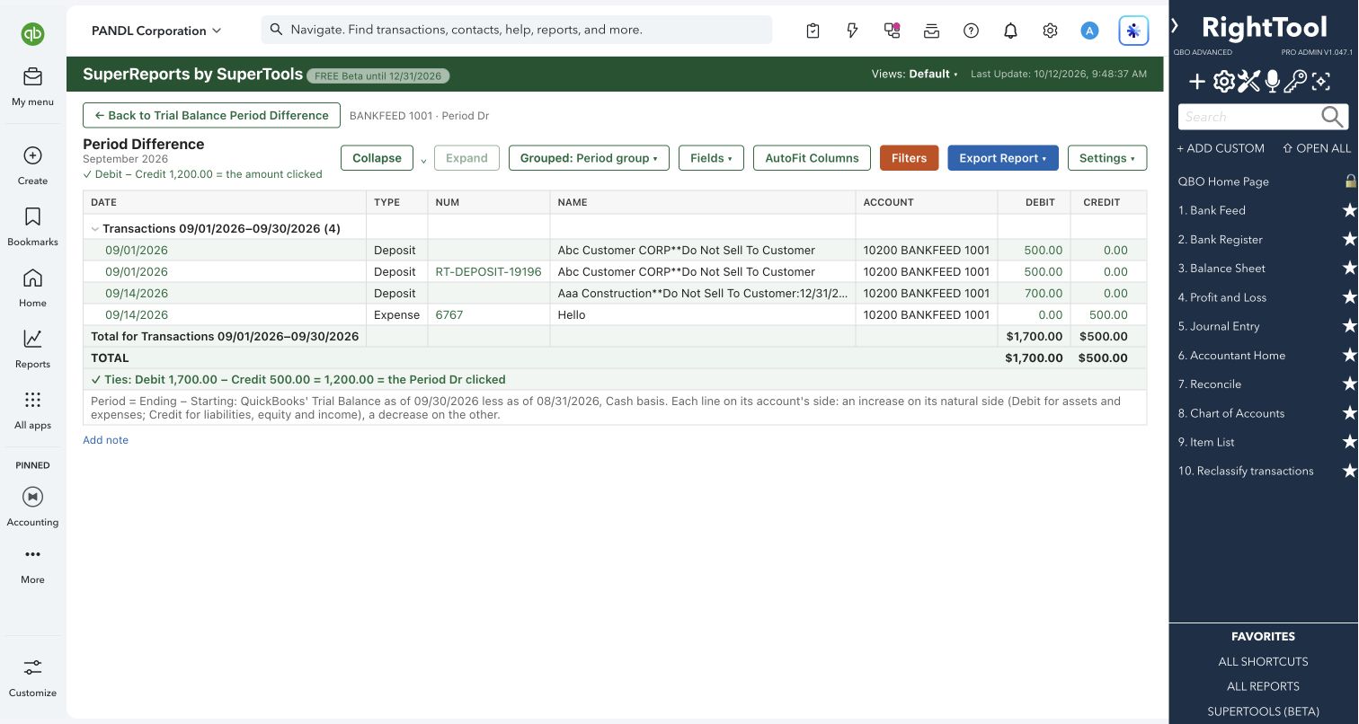This screenshot has width=1359, height=724.
Task: Go back to Trial Balance Period Difference
Action: click(211, 116)
